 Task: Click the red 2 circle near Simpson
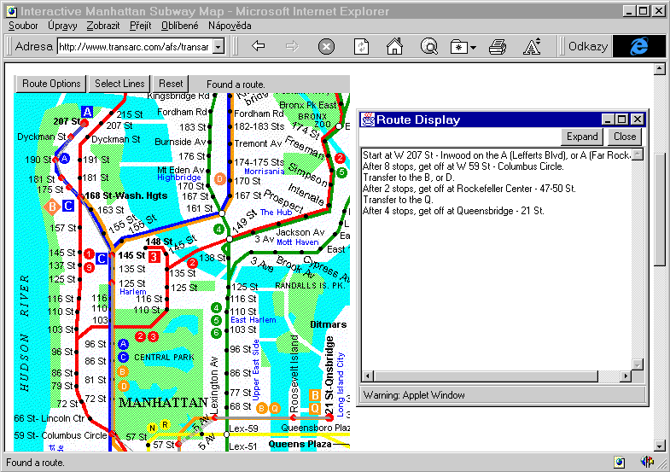(x=340, y=159)
